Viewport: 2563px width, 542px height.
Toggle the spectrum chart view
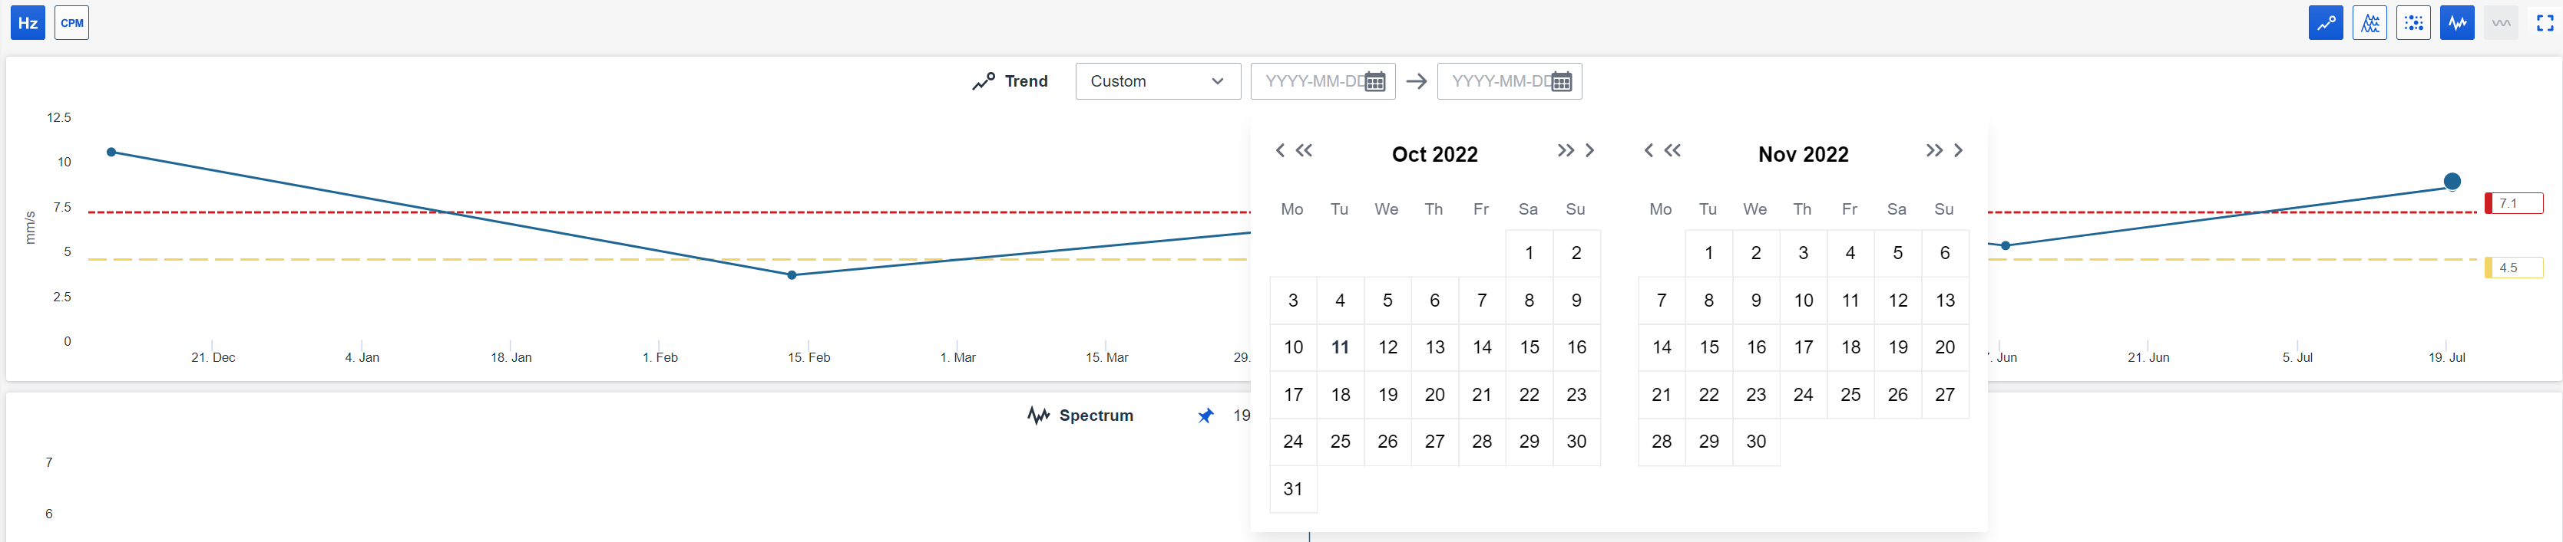(x=2456, y=23)
